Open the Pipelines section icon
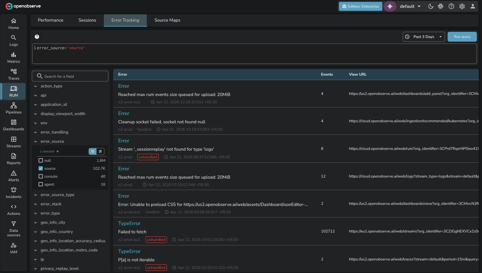The height and width of the screenshot is (273, 482). [13, 108]
